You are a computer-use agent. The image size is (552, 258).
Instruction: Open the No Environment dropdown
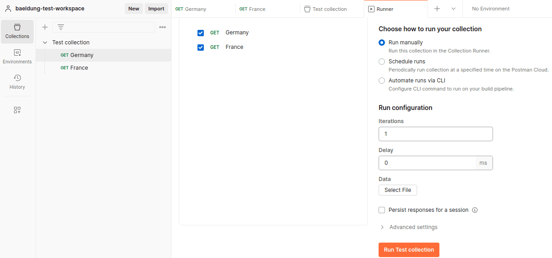[x=491, y=9]
